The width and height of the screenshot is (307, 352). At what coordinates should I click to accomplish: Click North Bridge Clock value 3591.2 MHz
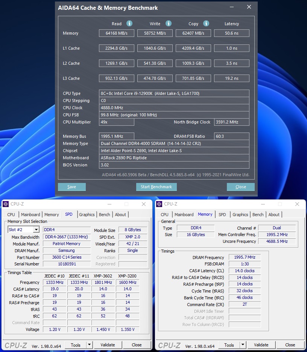click(x=232, y=122)
